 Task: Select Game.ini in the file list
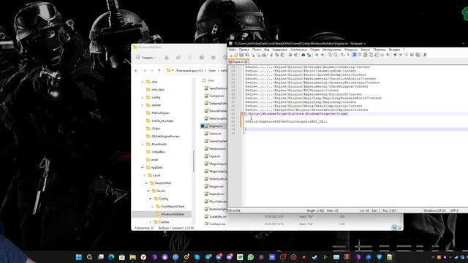tap(215, 134)
